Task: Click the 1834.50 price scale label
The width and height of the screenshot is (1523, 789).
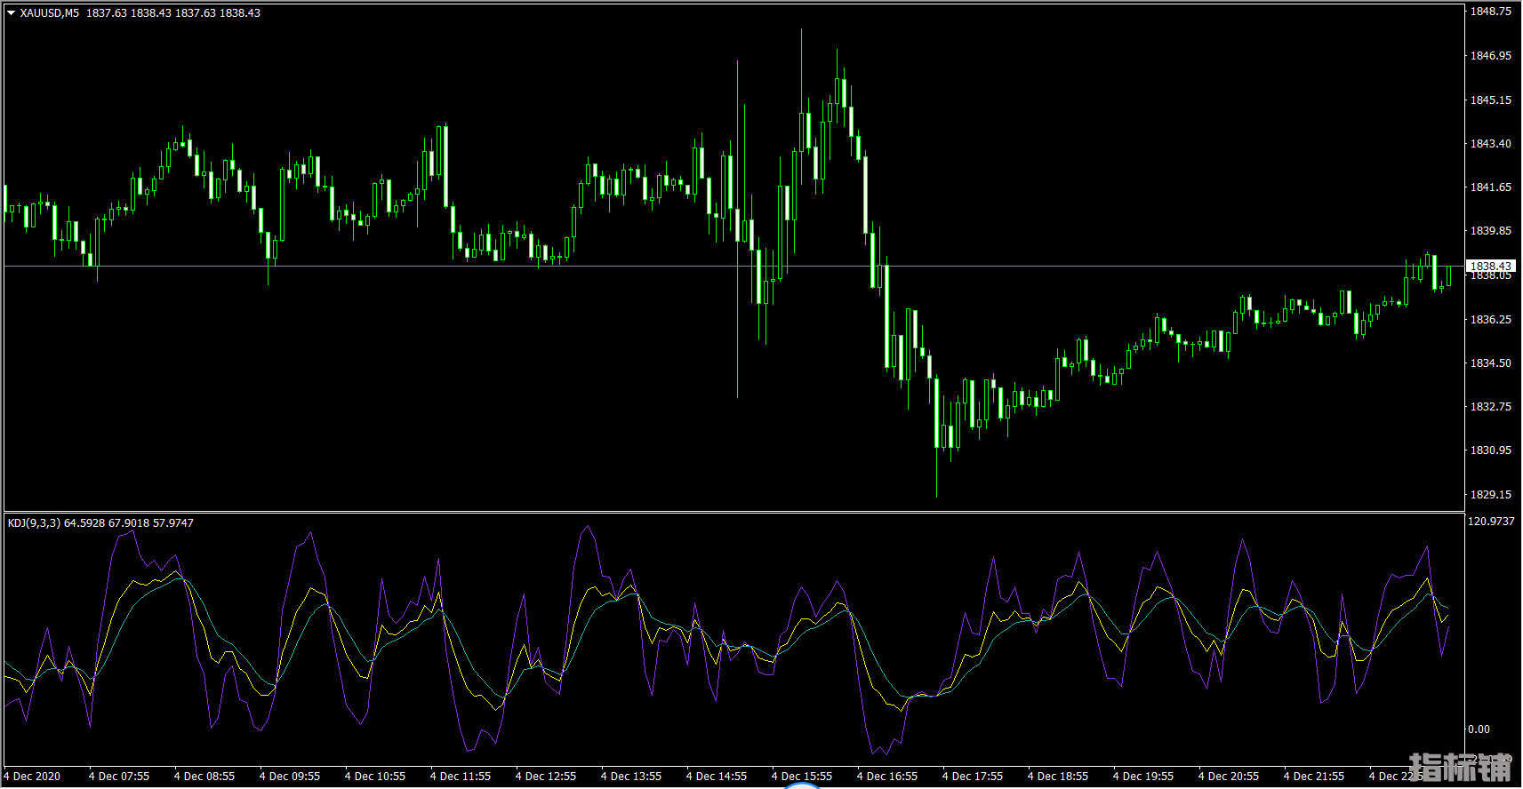Action: coord(1490,363)
